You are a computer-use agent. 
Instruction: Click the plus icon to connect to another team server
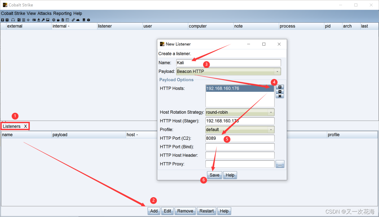click(3, 20)
